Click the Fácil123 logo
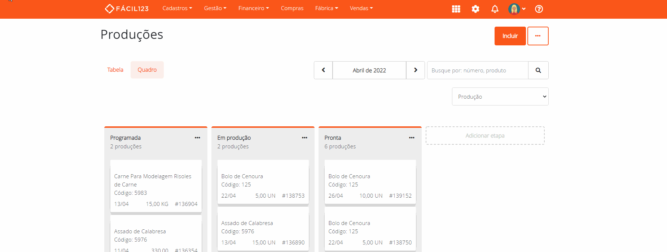 point(127,9)
